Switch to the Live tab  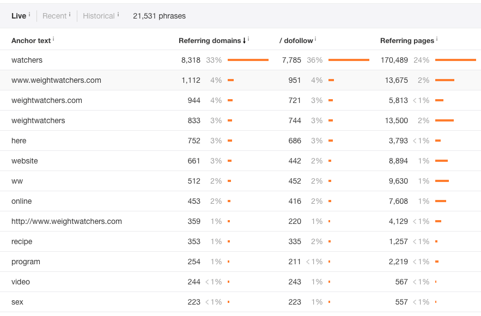19,16
